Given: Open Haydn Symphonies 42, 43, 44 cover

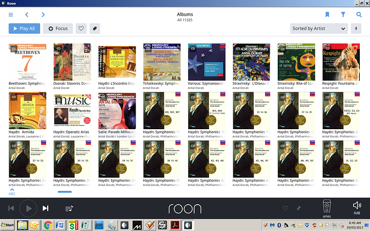Looking at the screenshot, I should 206,159.
